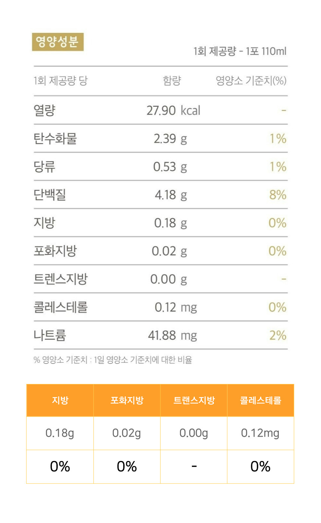This screenshot has height=523, width=321.
Task: Select the orange 포화지방 header cell
Action: coord(127,400)
